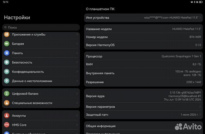205x134 pixels.
Task: Expand the Имя устройства chevron
Action: pyautogui.click(x=200, y=18)
